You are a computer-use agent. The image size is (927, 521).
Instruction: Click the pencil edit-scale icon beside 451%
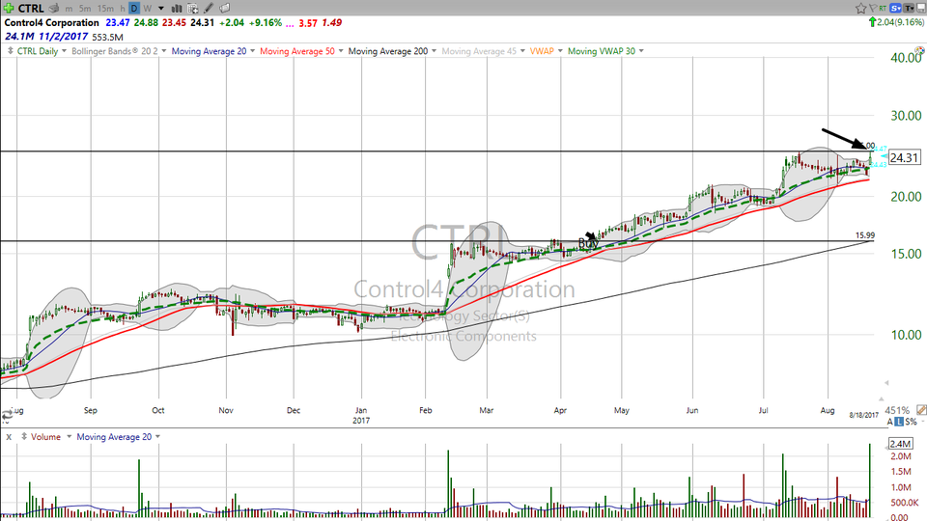tap(921, 410)
